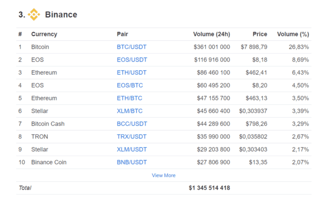
Task: Click the $47 155 700 volume value
Action: [214, 98]
